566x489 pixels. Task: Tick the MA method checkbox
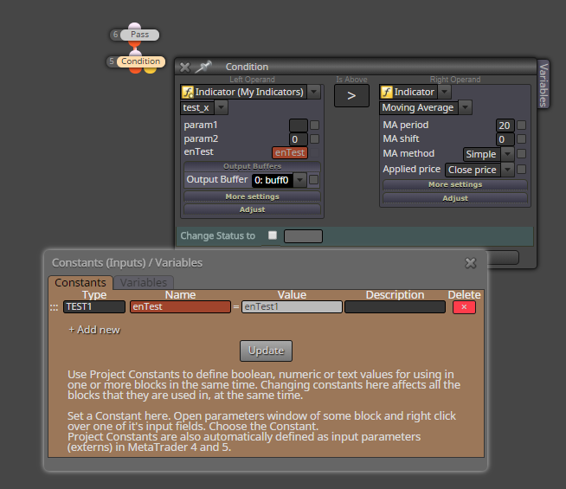521,154
